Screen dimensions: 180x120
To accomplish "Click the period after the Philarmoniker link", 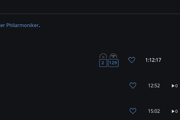I will coord(39,25).
